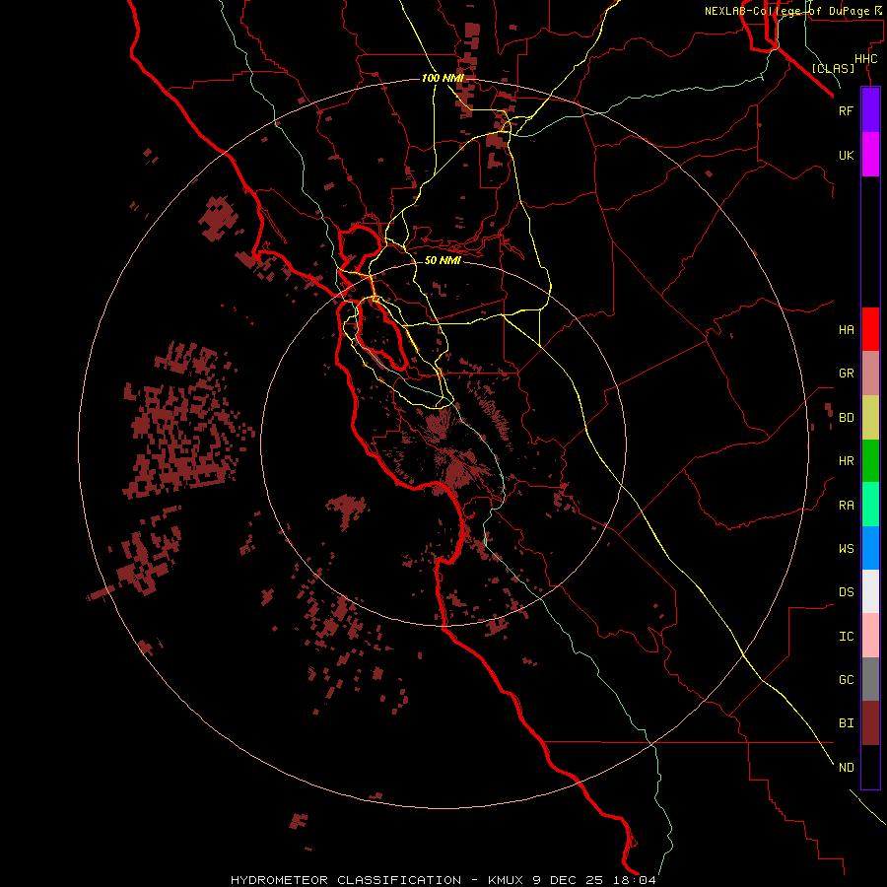Click the purple RF legend color swatch
Viewport: 887px width, 887px height.
(x=870, y=110)
